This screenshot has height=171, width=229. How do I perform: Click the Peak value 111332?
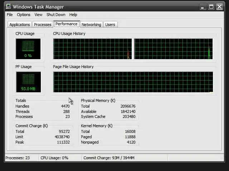coord(63,142)
